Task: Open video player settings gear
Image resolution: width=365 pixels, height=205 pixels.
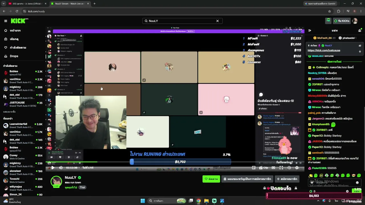Action: click(297, 168)
